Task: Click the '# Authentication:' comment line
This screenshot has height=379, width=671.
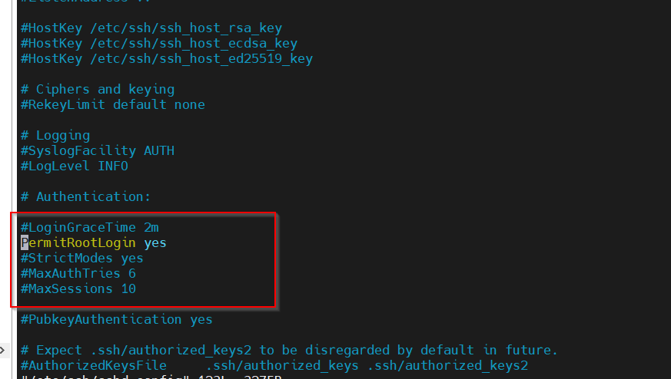Action: tap(86, 196)
